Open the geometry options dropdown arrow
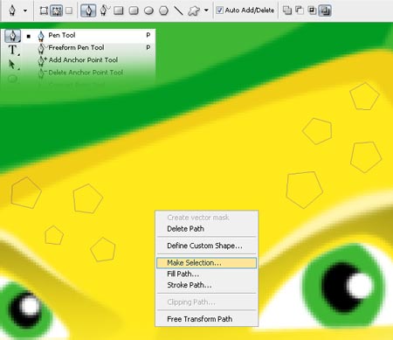The height and width of the screenshot is (340, 393). coord(206,10)
